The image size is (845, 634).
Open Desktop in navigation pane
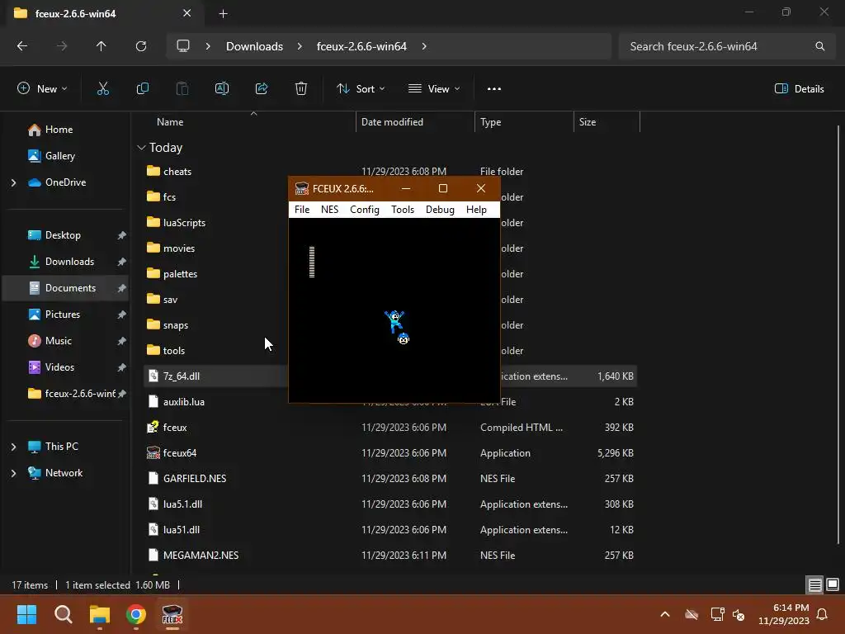pos(63,235)
